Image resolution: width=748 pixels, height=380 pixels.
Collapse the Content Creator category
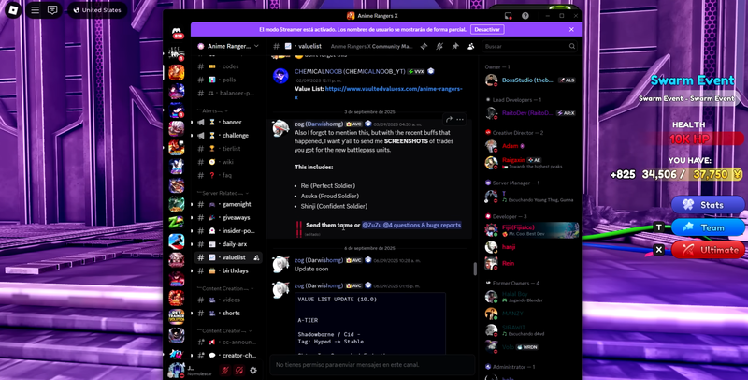point(224,330)
